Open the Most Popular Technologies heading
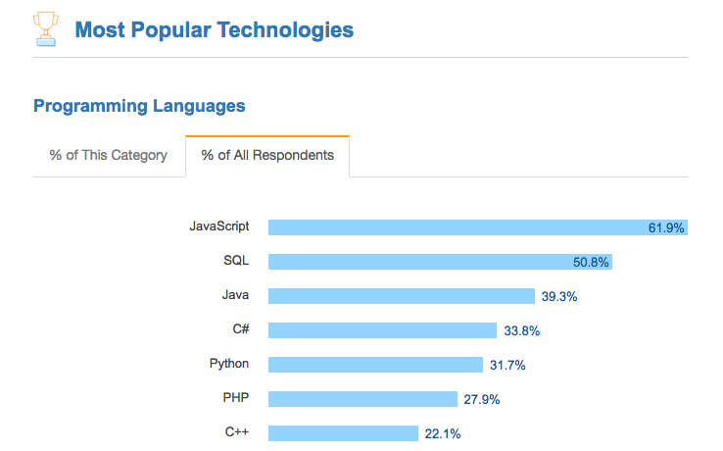The image size is (723, 451). click(x=214, y=30)
